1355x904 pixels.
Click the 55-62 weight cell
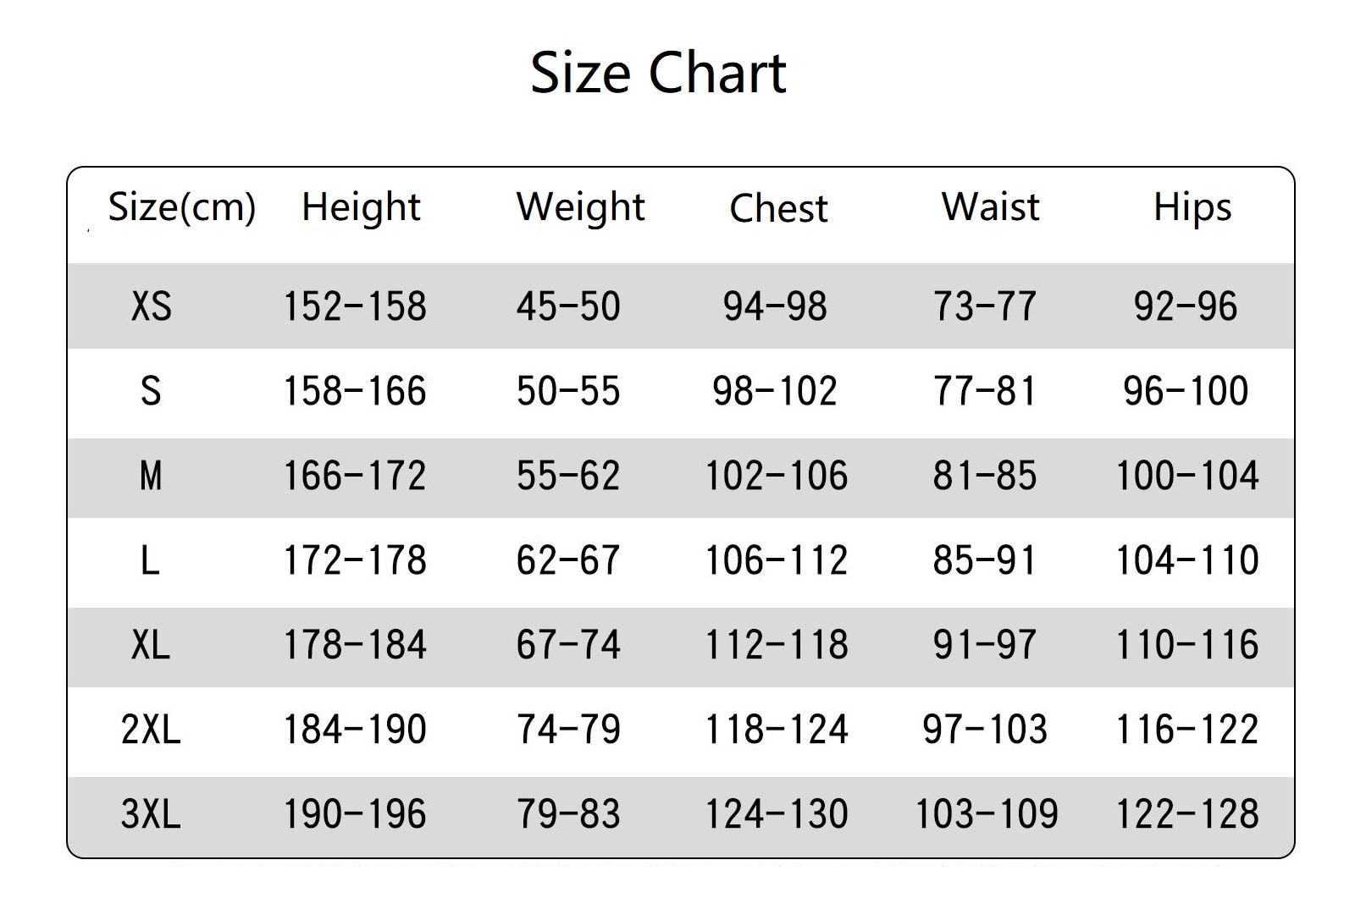click(568, 476)
